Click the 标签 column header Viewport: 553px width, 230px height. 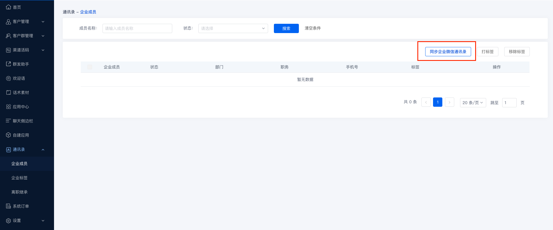point(415,67)
